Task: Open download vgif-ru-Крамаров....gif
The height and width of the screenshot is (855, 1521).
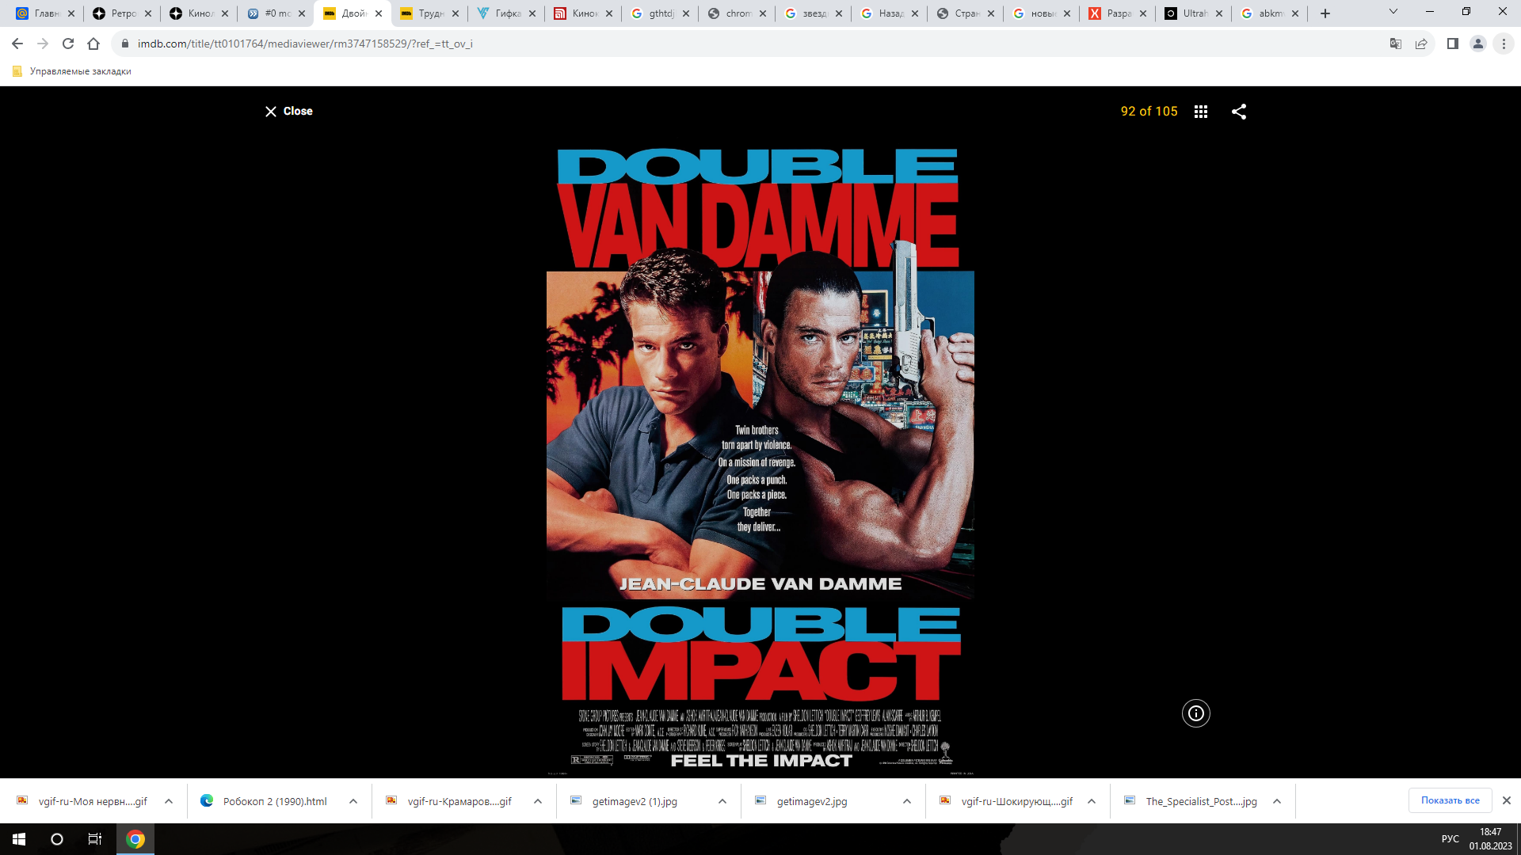Action: click(x=450, y=801)
